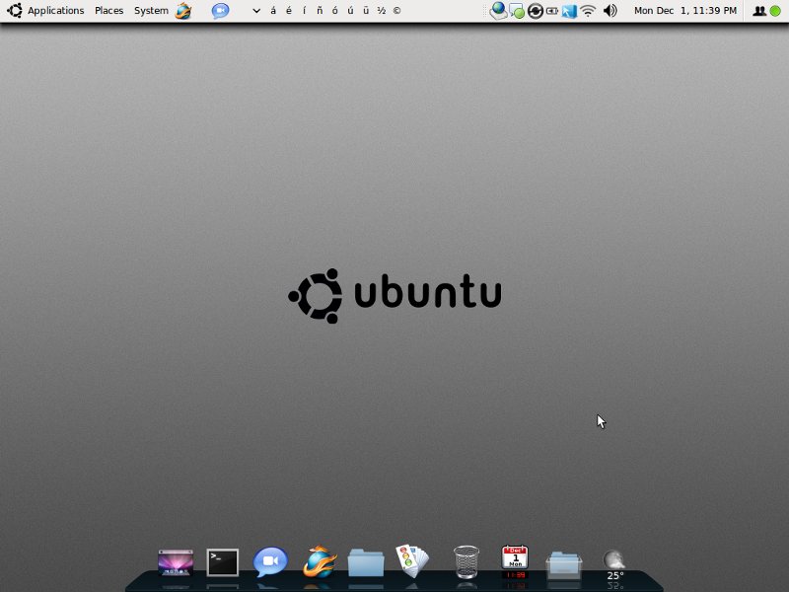Click the green status circle icon
The width and height of the screenshot is (789, 592).
tap(775, 11)
